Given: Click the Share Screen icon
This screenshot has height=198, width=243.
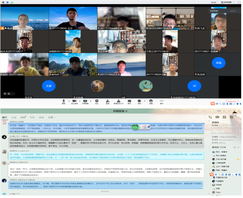Looking at the screenshot, I should pyautogui.click(x=85, y=101).
